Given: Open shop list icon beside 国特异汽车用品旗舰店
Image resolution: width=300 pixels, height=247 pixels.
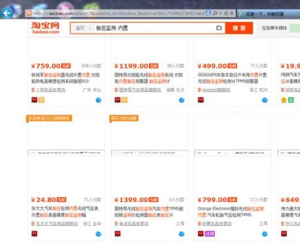Looking at the screenshot, I should click(x=116, y=90).
